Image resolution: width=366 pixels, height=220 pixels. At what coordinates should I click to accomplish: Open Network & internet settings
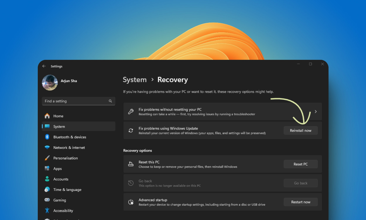pyautogui.click(x=78, y=148)
